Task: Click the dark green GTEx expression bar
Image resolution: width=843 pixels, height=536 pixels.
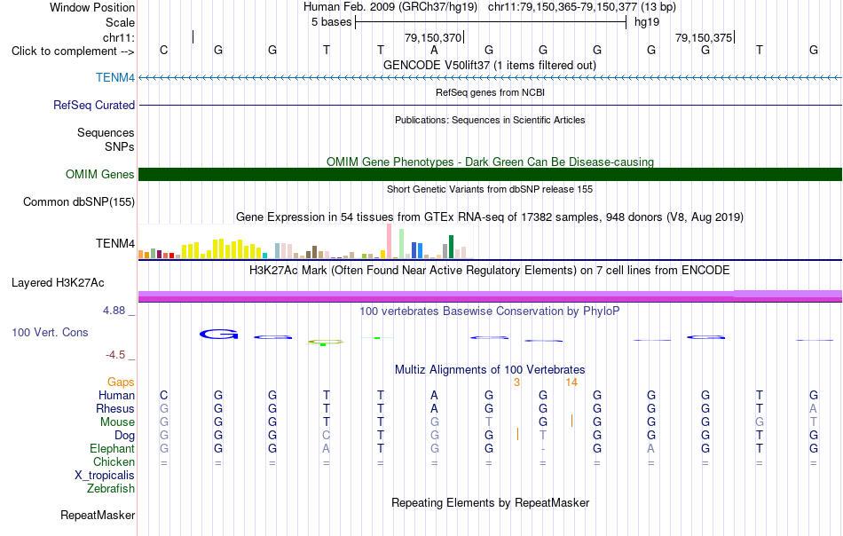Action: (x=451, y=247)
